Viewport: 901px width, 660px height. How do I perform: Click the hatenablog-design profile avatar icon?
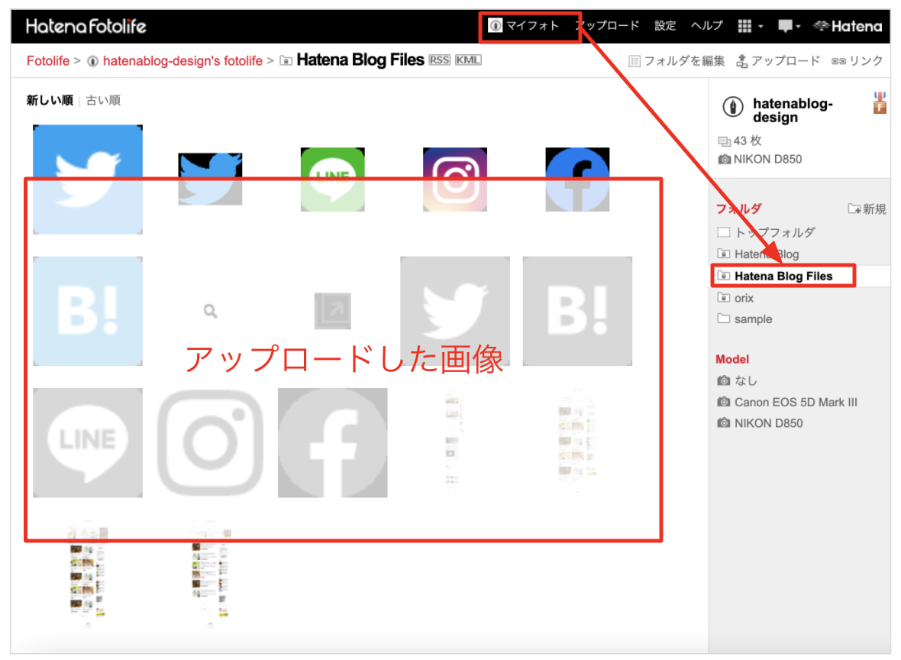[733, 107]
